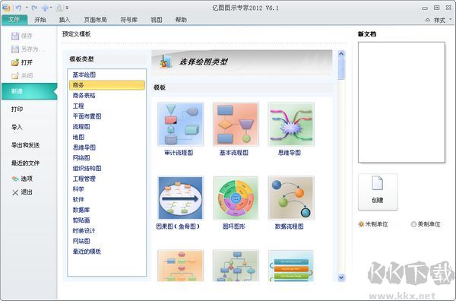Select 工程管理 template type

[x=84, y=179]
